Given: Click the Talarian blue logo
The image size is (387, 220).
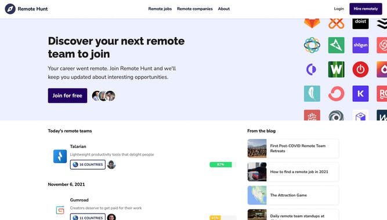Looking at the screenshot, I should [60, 156].
